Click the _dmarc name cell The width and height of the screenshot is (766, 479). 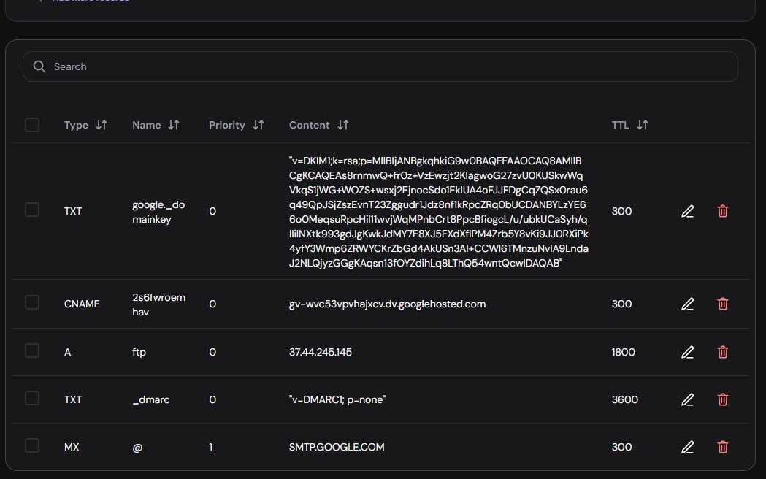(151, 400)
